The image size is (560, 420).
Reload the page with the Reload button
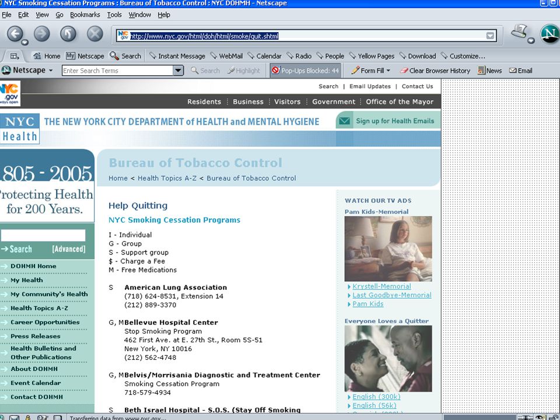(x=68, y=34)
